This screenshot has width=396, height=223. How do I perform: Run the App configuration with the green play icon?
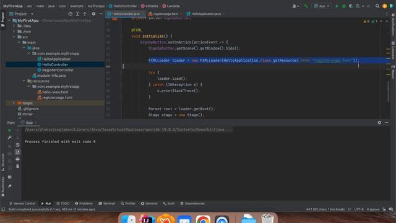tap(337, 6)
